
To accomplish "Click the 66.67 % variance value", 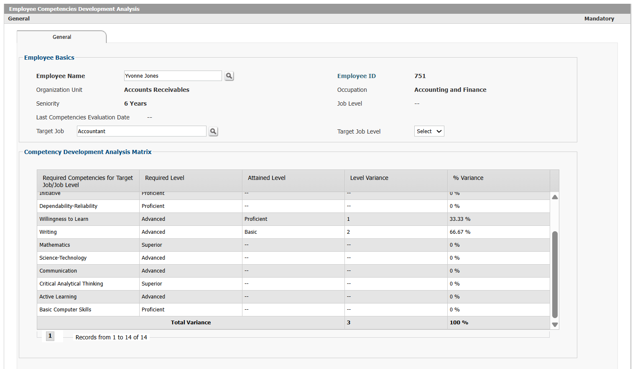I will (460, 232).
